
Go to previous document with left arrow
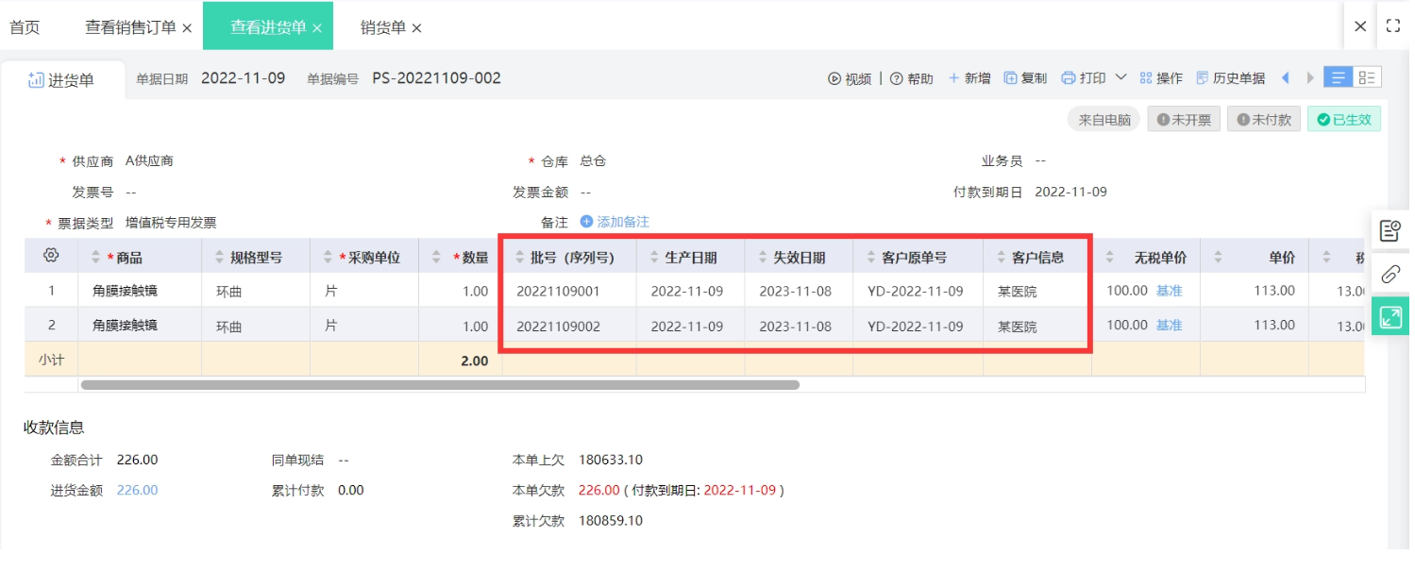[1285, 78]
